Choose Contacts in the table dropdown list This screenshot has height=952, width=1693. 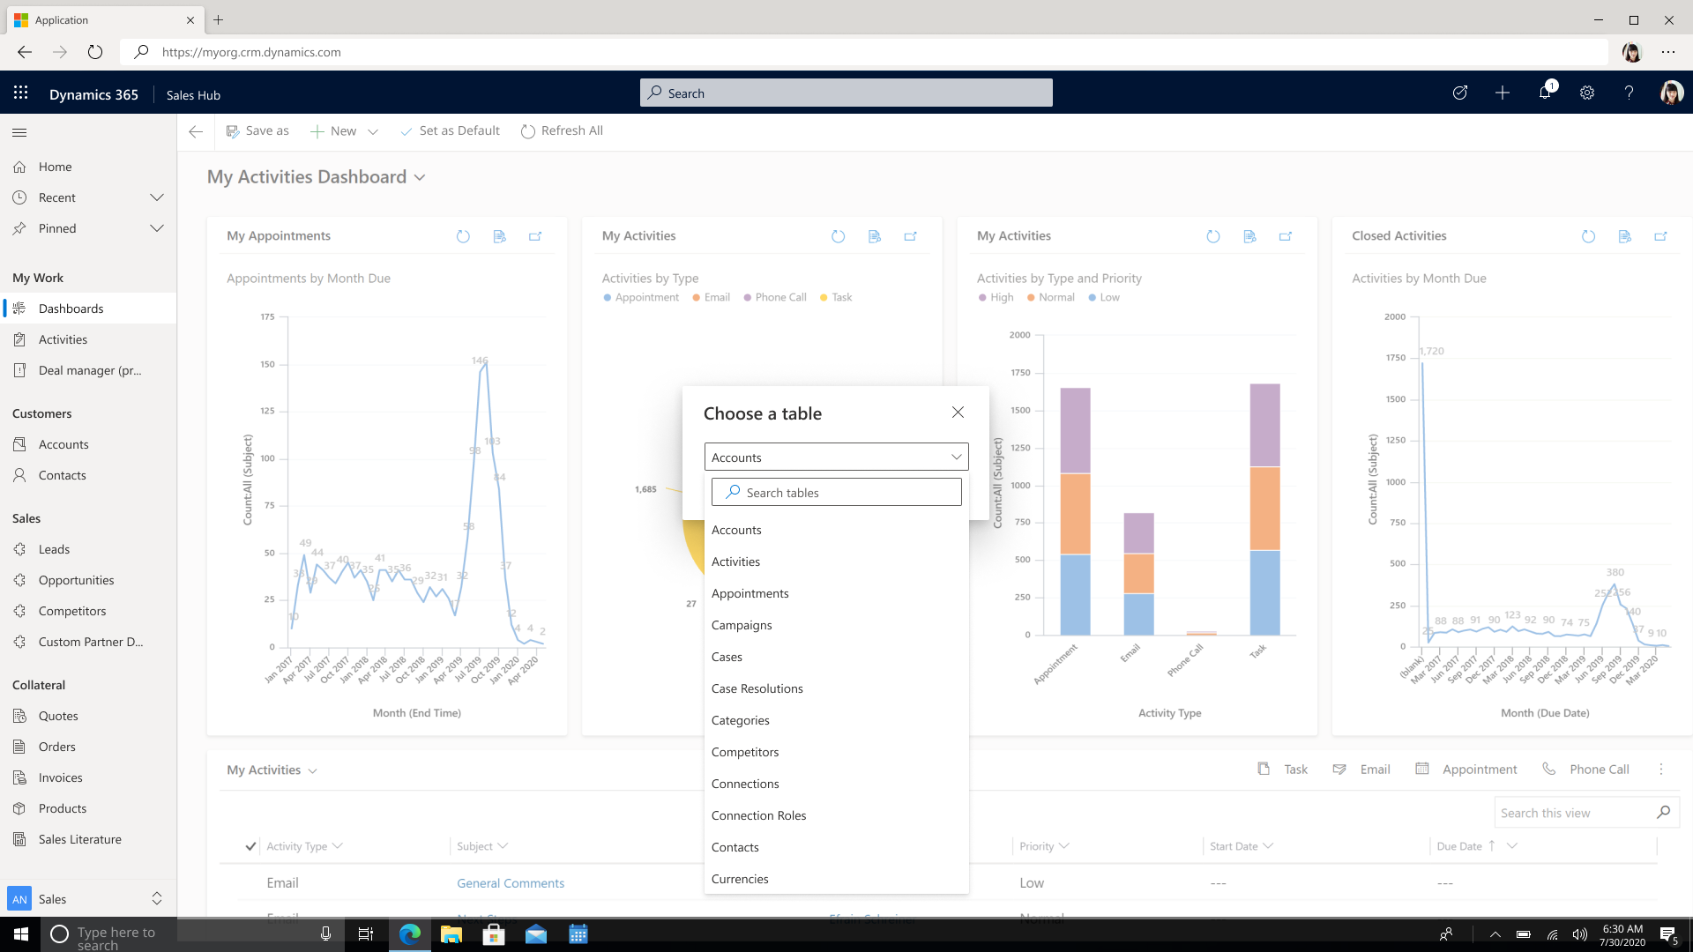(735, 847)
